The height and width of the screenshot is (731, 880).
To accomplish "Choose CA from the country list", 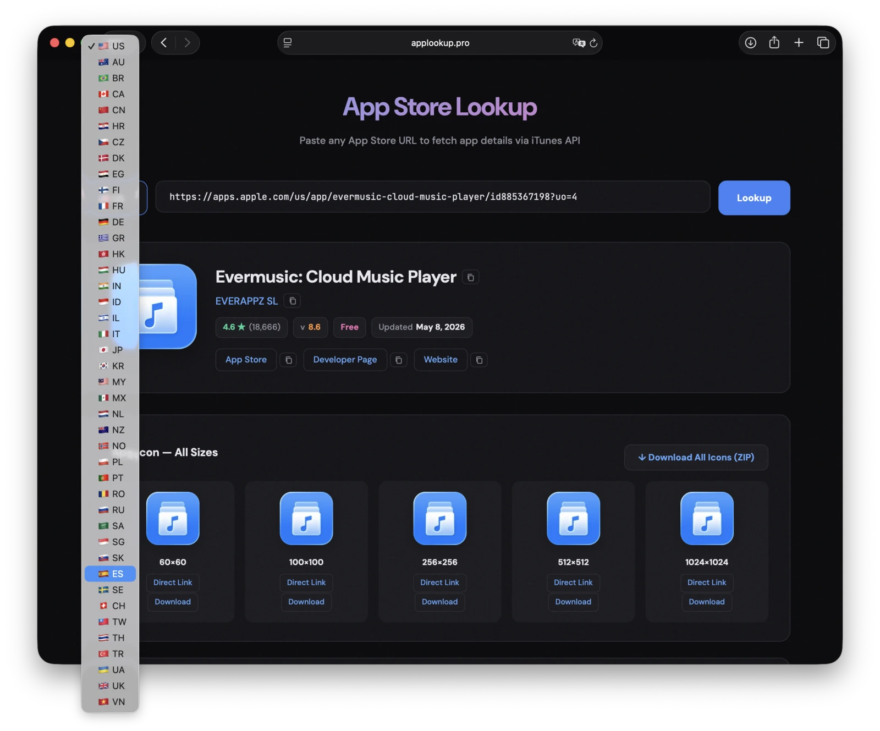I will click(x=111, y=94).
